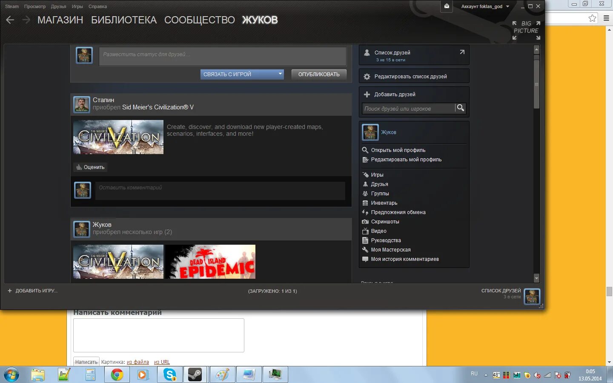Click the Windows Start orb

[x=11, y=374]
